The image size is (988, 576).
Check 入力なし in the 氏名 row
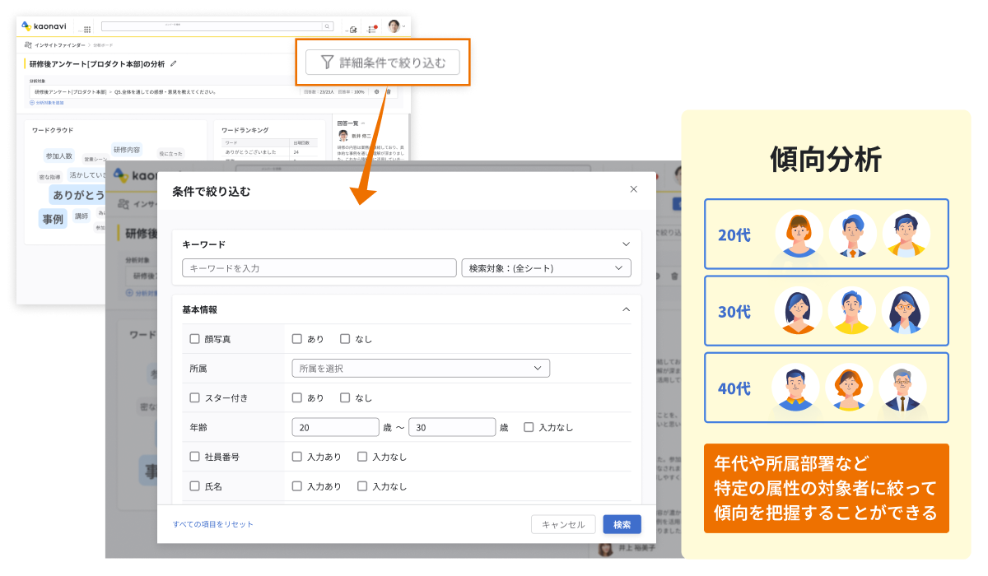click(x=362, y=486)
